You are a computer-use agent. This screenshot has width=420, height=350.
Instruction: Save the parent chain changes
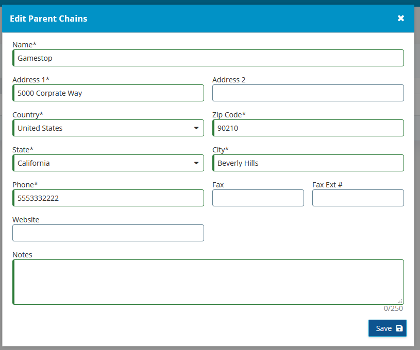click(388, 328)
